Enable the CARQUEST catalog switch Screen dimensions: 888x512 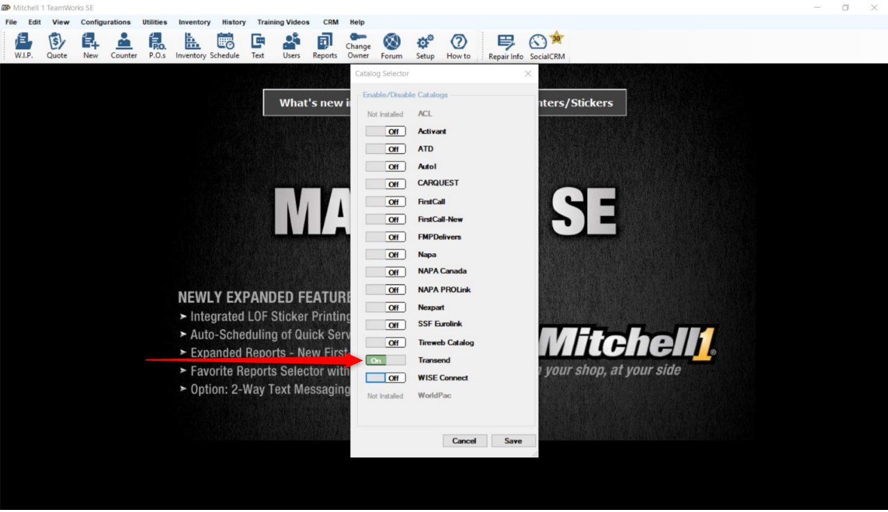[386, 184]
